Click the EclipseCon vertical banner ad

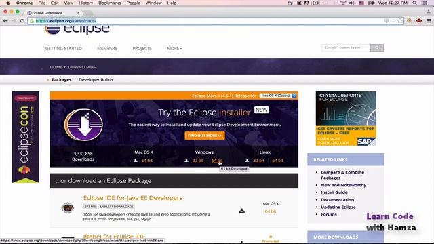(x=26, y=137)
